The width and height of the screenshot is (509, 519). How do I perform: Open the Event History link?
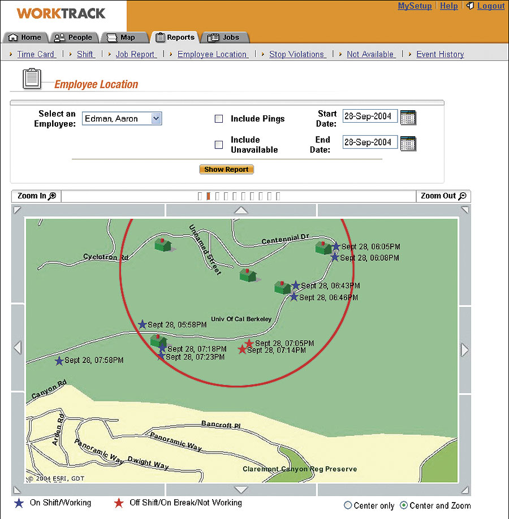[x=440, y=54]
